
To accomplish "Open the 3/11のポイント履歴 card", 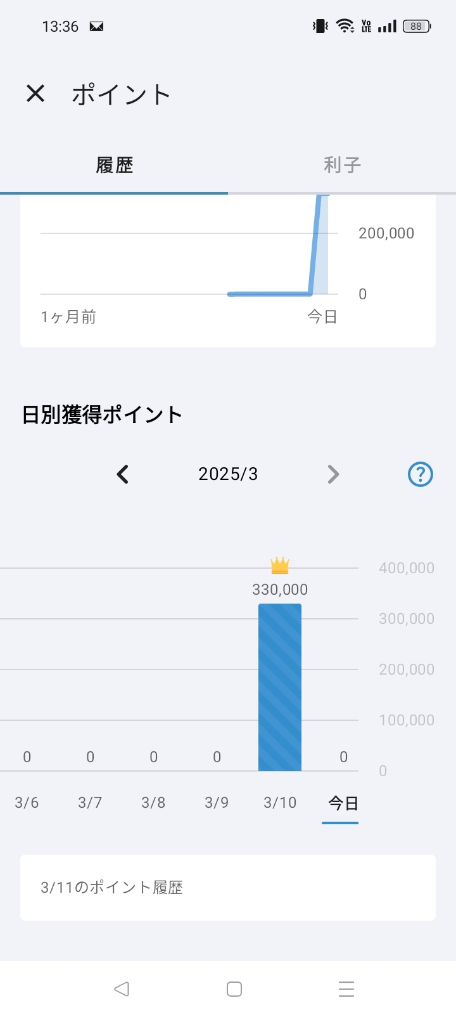I will pyautogui.click(x=228, y=888).
